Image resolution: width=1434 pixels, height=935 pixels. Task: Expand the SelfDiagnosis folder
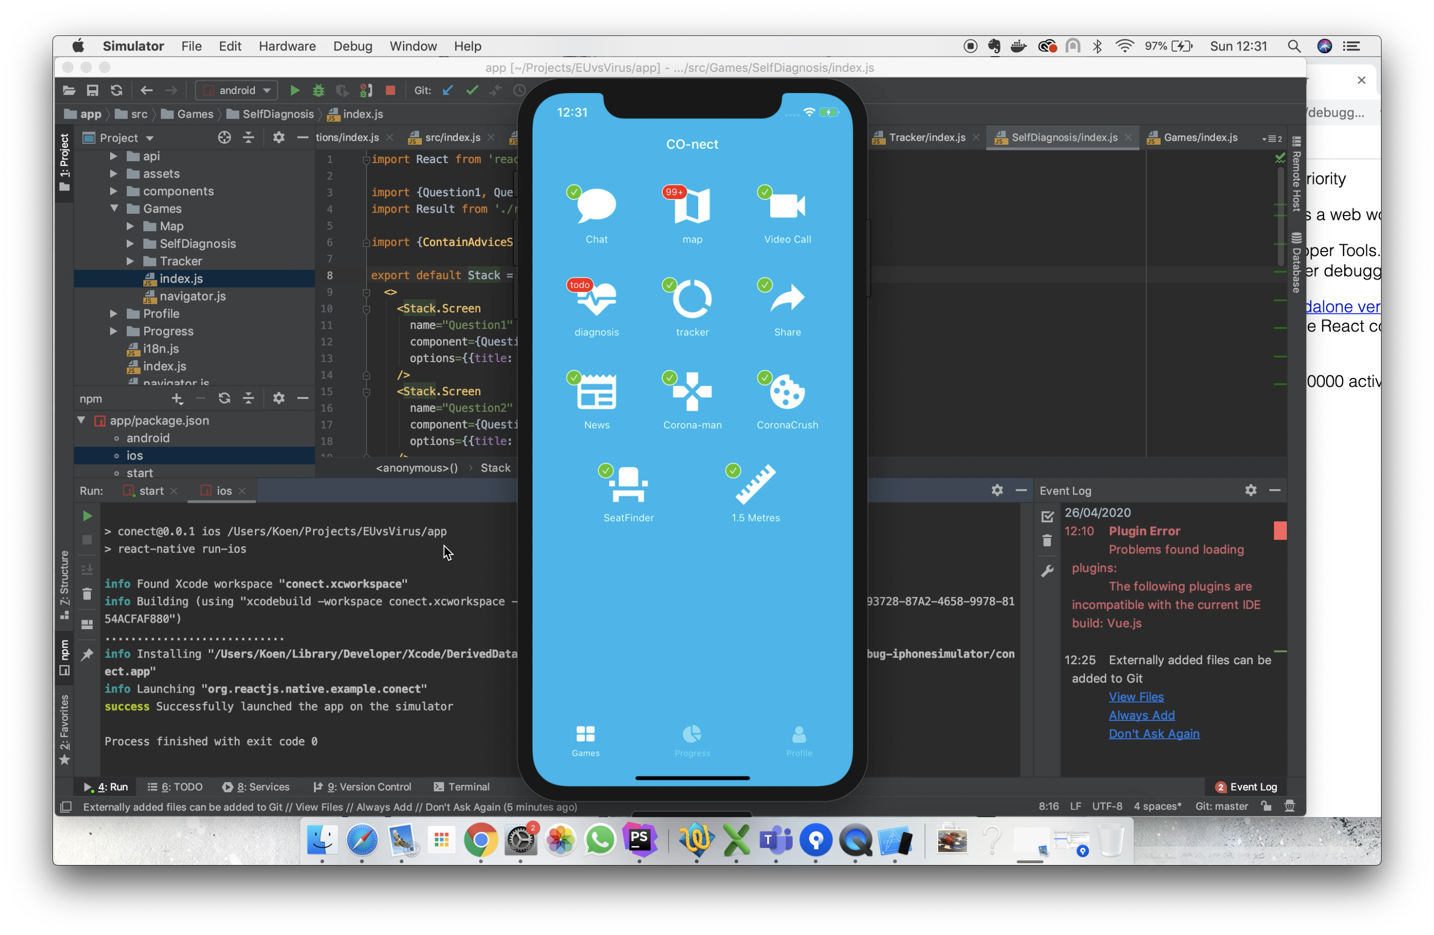pos(130,243)
